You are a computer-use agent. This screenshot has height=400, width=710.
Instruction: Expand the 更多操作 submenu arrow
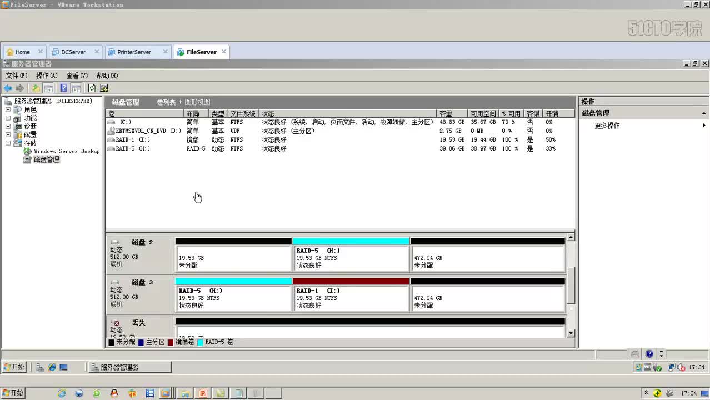704,126
